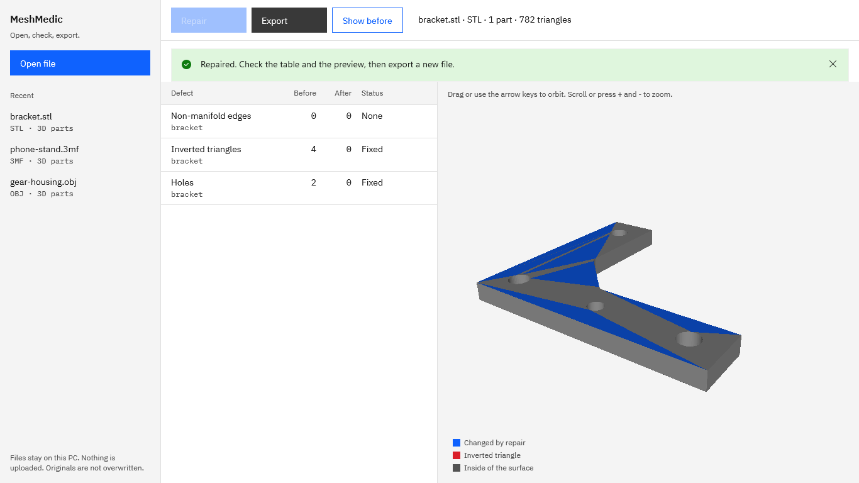Click the Open file button
The image size is (859, 483).
(x=80, y=63)
